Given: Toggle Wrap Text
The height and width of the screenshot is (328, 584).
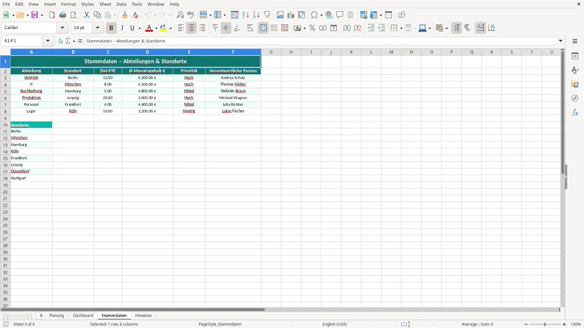Looking at the screenshot, I should [x=250, y=28].
